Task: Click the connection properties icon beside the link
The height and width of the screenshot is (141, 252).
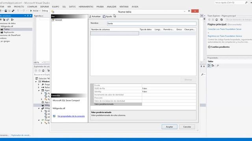Action: tap(54, 116)
